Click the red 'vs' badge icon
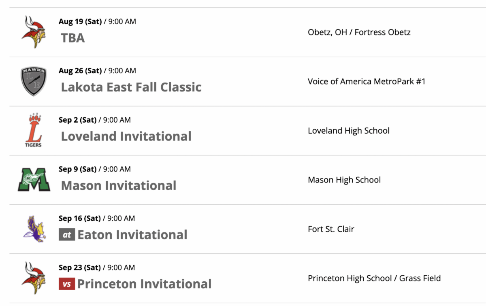 tap(67, 284)
